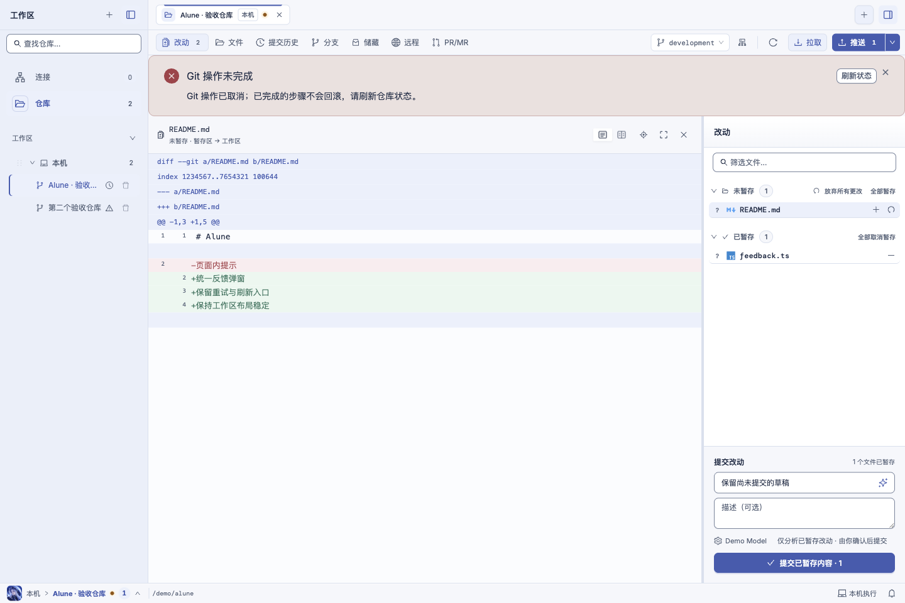Unstage feedback.ts with the minus icon

(891, 256)
